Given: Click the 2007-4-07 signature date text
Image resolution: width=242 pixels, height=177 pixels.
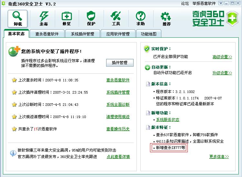Looking at the screenshot, I should coord(213,98).
